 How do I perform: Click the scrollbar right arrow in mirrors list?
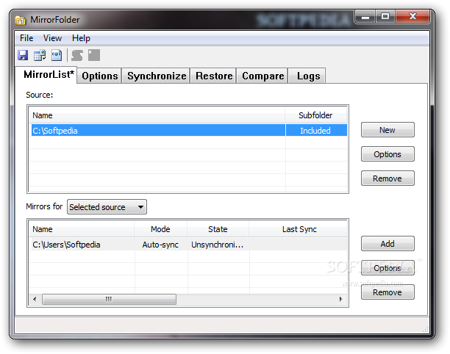click(340, 299)
